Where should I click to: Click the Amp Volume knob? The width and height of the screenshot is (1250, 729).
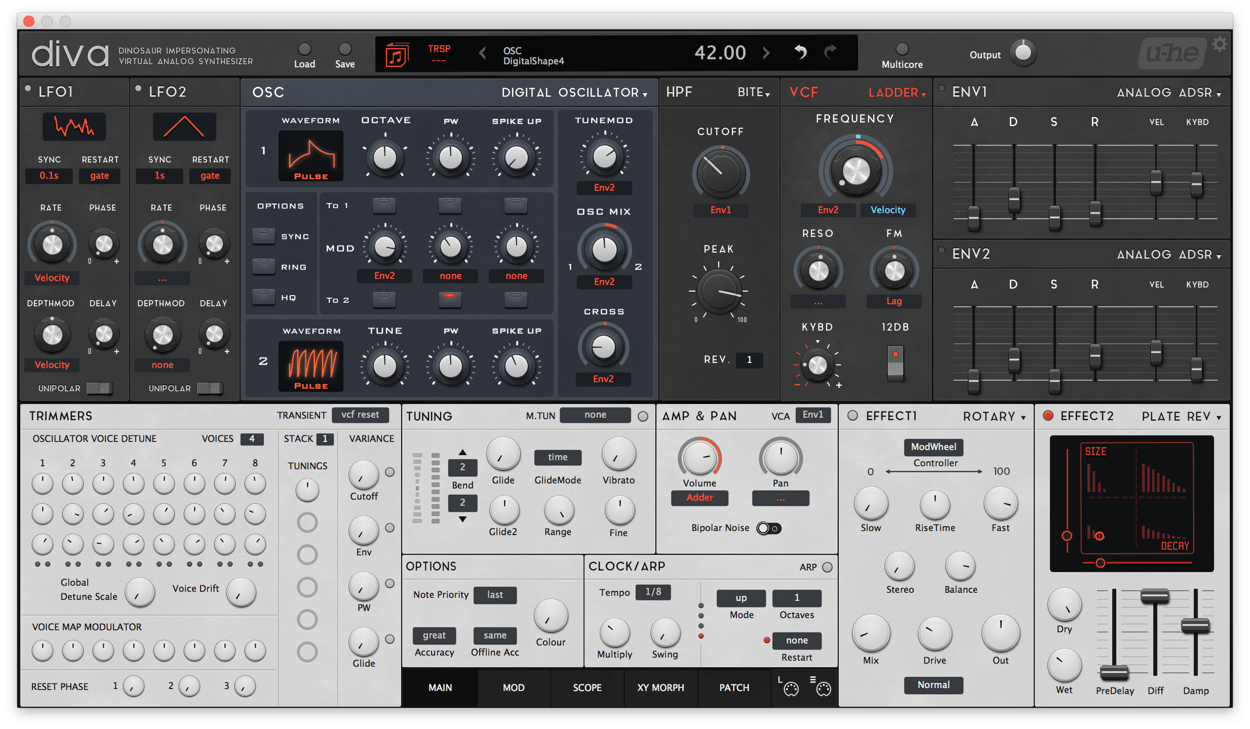pos(699,458)
